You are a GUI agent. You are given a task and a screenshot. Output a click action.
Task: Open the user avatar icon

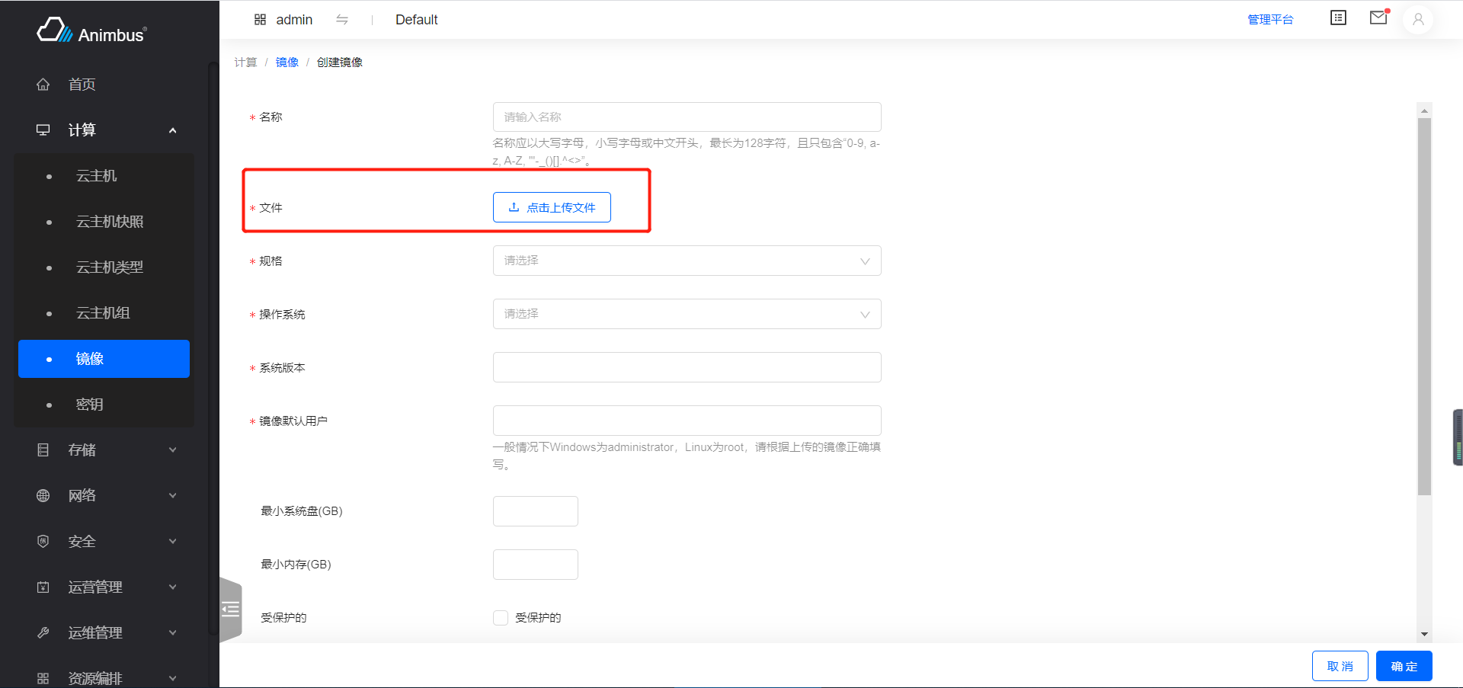click(1418, 20)
